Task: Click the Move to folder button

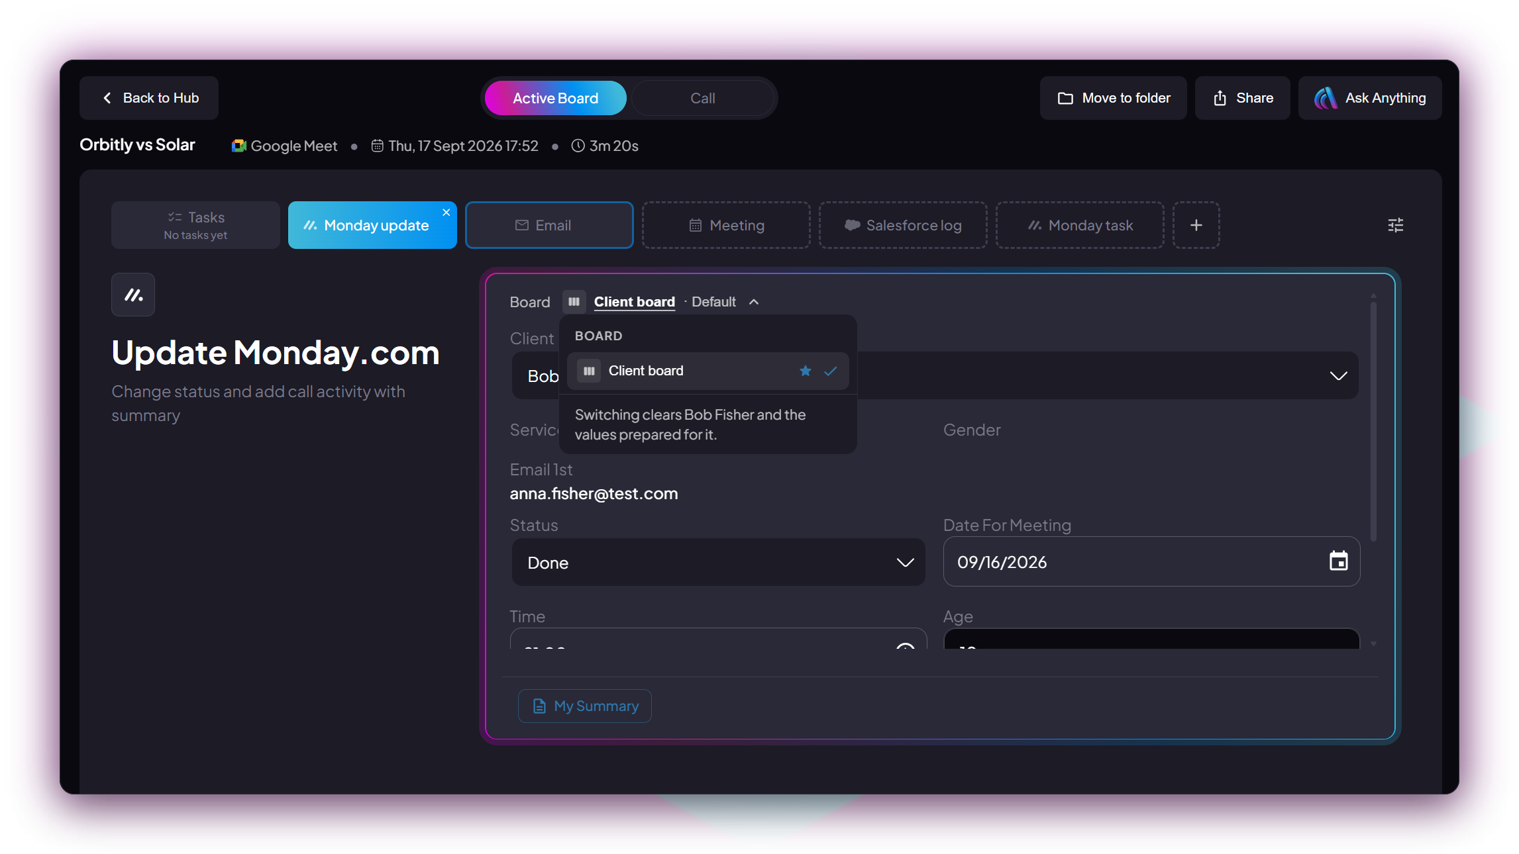Action: [1113, 98]
